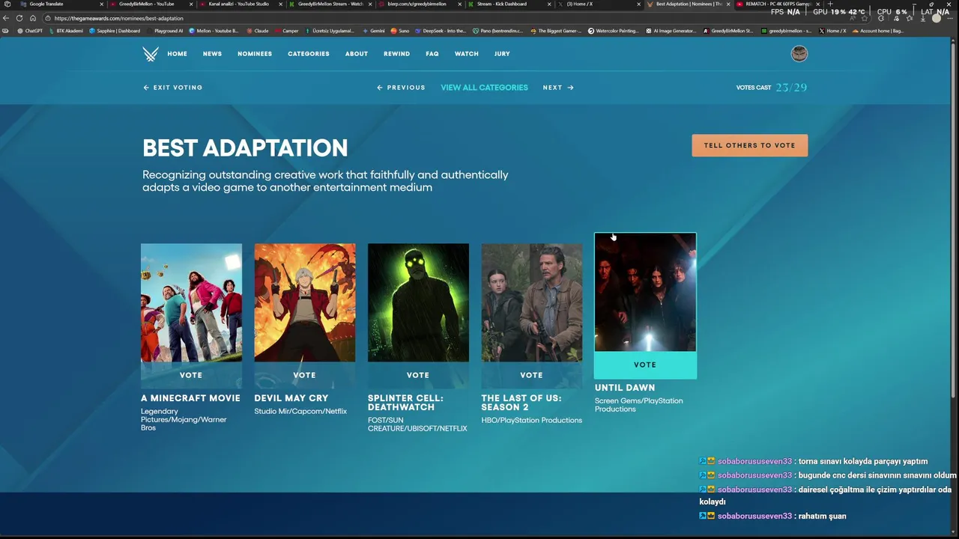Image resolution: width=959 pixels, height=539 pixels.
Task: Open the Sapphire Dashboard bookmark
Action: click(x=115, y=31)
